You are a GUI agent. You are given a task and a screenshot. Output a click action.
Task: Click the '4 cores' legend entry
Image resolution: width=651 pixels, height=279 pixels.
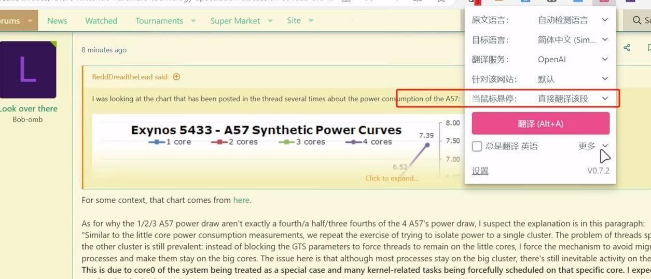(369, 142)
